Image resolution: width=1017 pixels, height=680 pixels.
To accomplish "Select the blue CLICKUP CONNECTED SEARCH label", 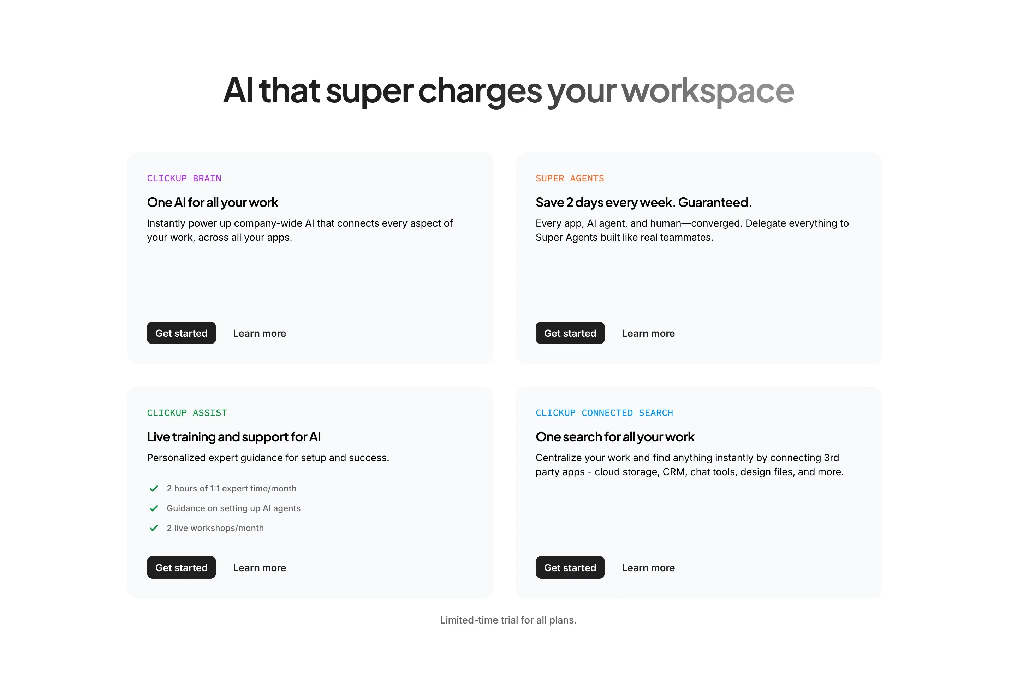I will [605, 413].
